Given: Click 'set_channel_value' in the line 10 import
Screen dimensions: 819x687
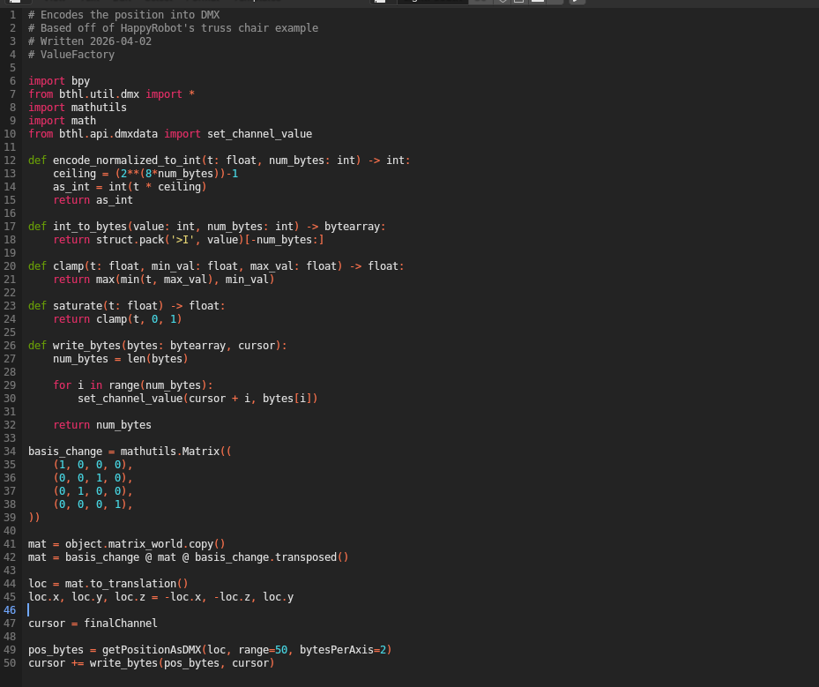Looking at the screenshot, I should coord(259,134).
